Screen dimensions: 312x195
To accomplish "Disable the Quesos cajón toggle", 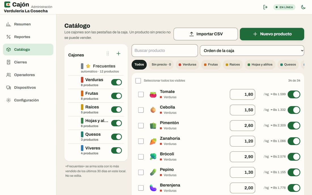I will (116, 137).
